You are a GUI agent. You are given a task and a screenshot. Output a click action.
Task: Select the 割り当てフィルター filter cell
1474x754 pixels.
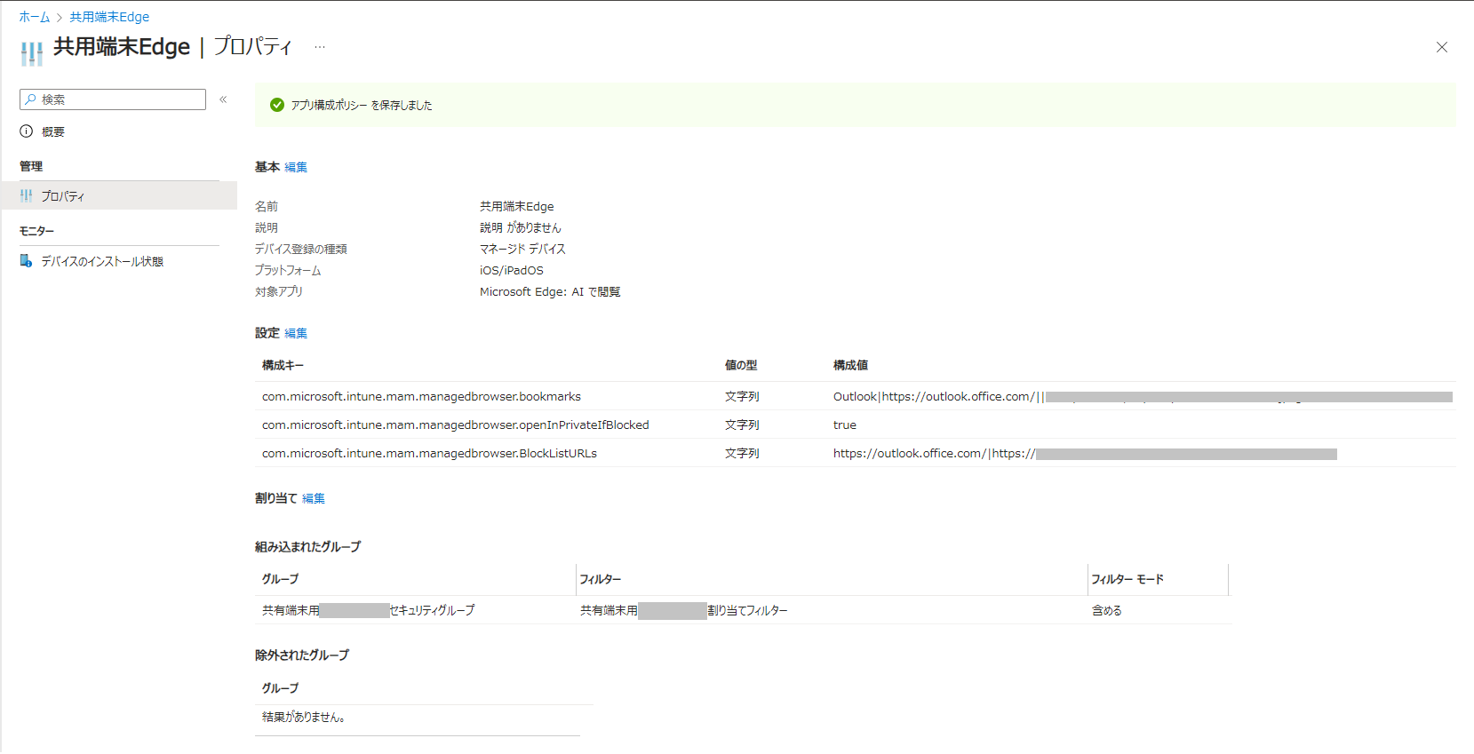(684, 610)
